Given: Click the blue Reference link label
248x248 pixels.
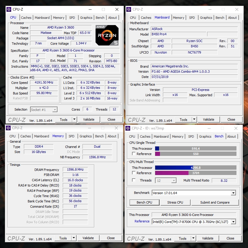Looking at the screenshot, I should (142, 221).
